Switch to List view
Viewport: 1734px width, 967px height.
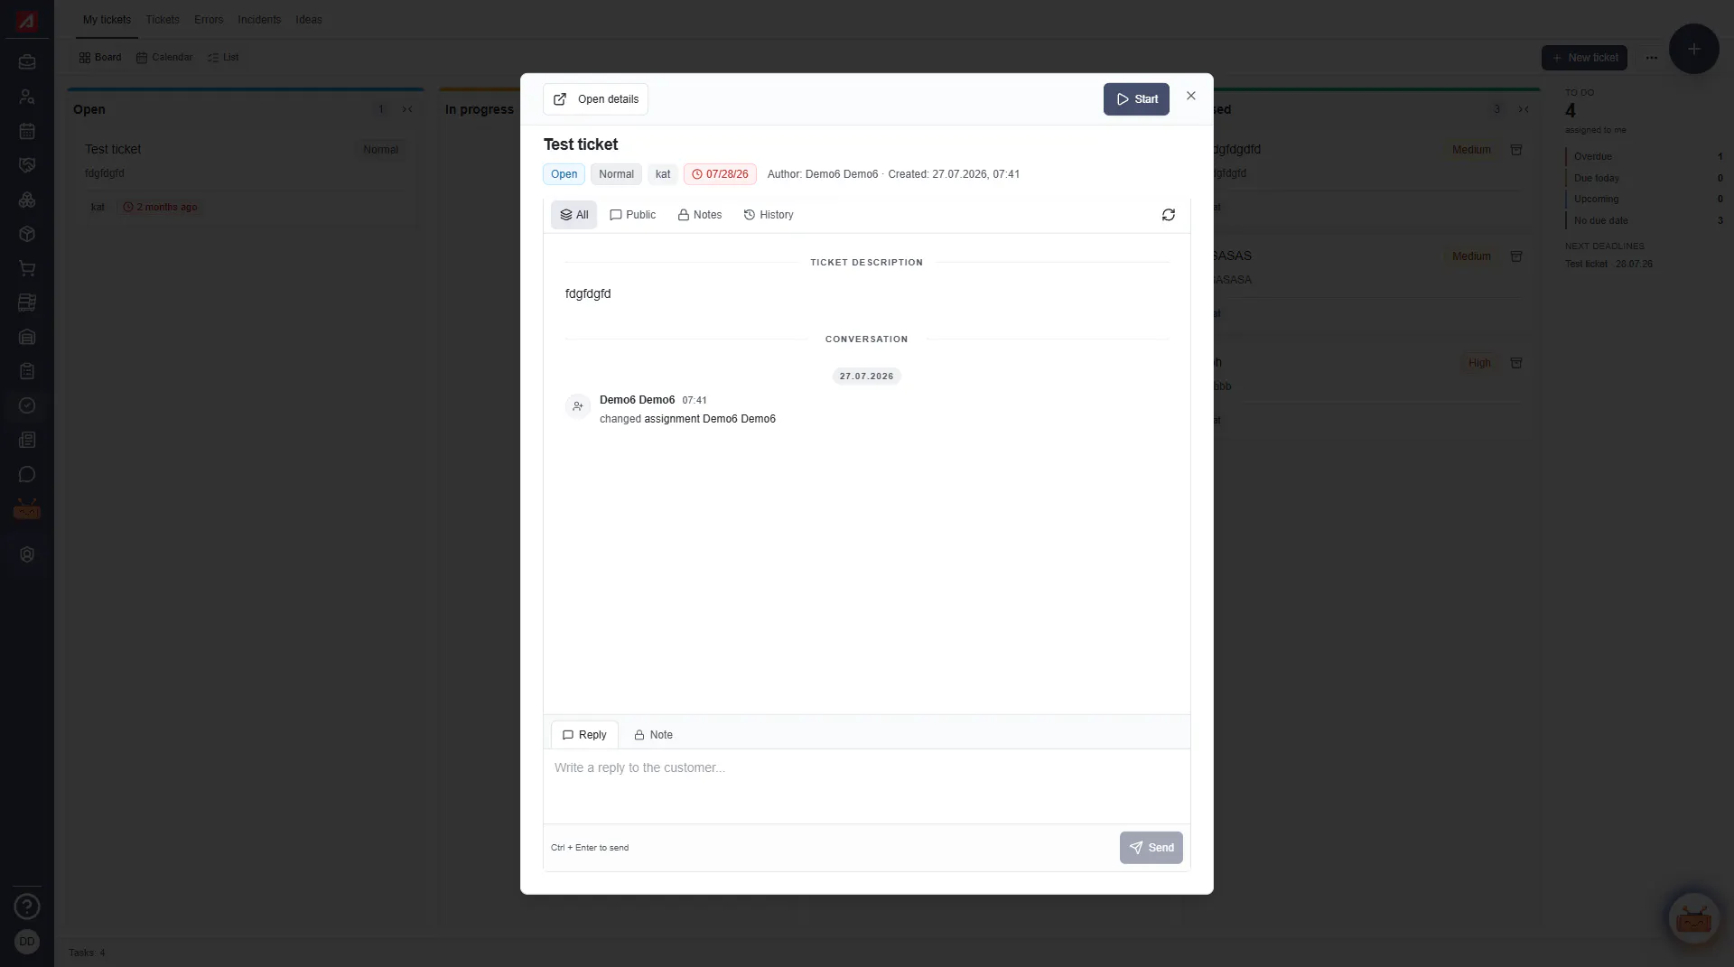[223, 58]
